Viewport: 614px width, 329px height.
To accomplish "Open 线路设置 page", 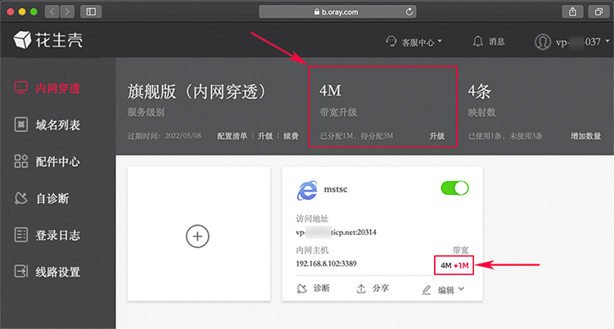I will click(x=47, y=272).
